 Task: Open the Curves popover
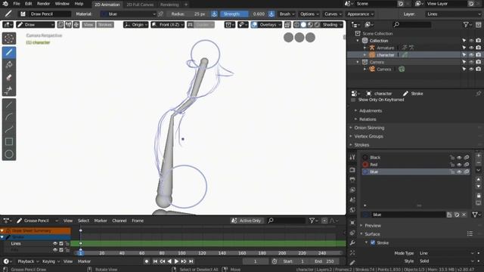tap(333, 14)
